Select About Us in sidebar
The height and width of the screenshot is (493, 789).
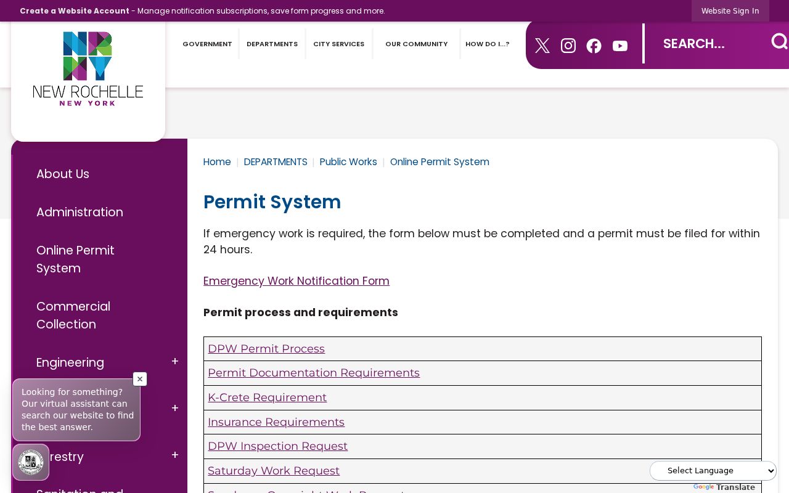pyautogui.click(x=63, y=174)
